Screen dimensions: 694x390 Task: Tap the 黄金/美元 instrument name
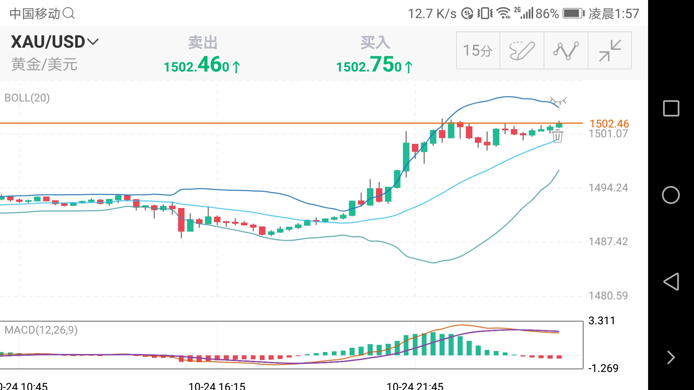point(44,65)
